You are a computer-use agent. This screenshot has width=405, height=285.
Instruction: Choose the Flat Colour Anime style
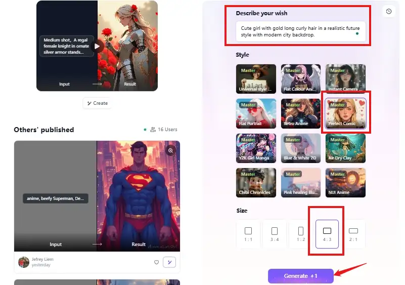(301, 79)
